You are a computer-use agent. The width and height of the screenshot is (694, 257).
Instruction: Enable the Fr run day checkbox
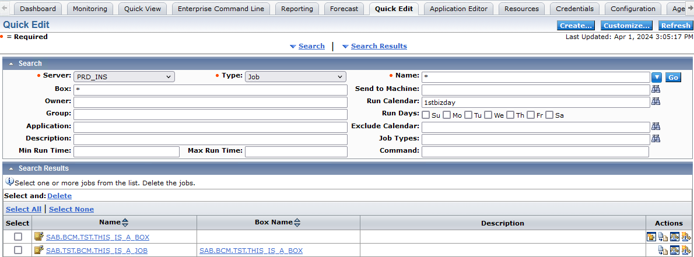531,115
